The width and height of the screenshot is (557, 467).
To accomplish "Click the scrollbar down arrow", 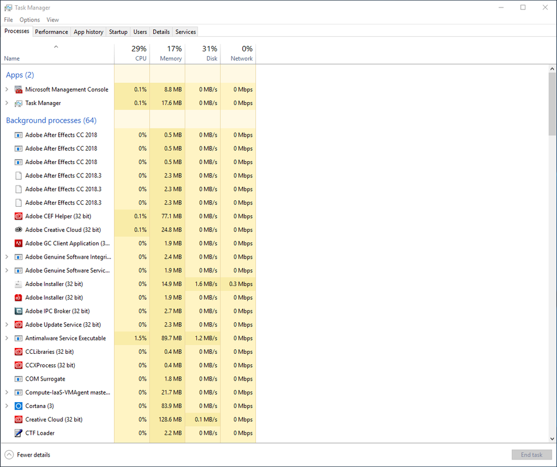I will pos(552,438).
